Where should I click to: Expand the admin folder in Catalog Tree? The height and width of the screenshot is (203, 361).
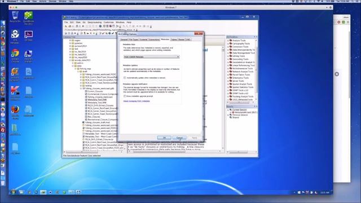73,63
